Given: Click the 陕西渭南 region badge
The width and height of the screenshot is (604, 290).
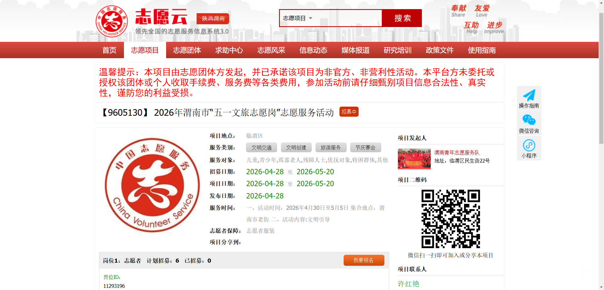Looking at the screenshot, I should (x=213, y=19).
